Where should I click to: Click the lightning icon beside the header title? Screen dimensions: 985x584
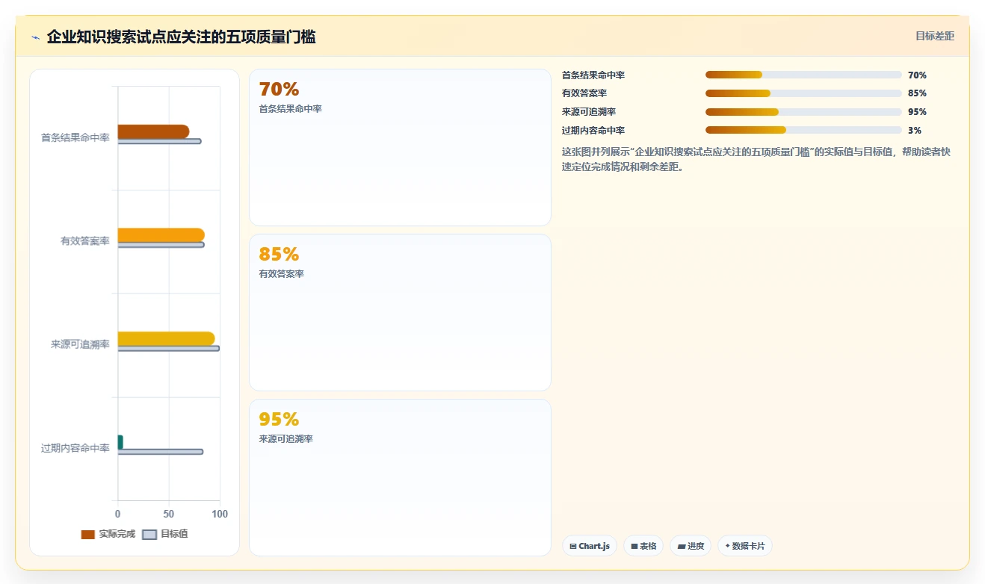tap(35, 37)
